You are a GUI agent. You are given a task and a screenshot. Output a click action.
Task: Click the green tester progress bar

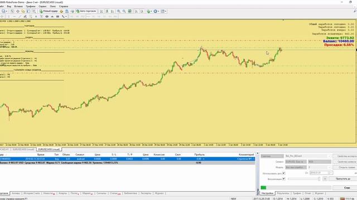[x=263, y=188]
